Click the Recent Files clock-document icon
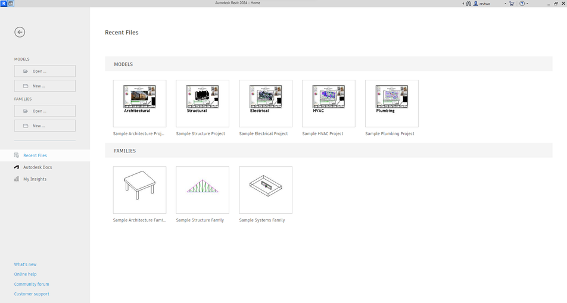This screenshot has height=303, width=567. coord(17,155)
